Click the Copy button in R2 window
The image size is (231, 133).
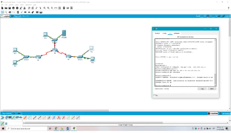tap(202, 89)
